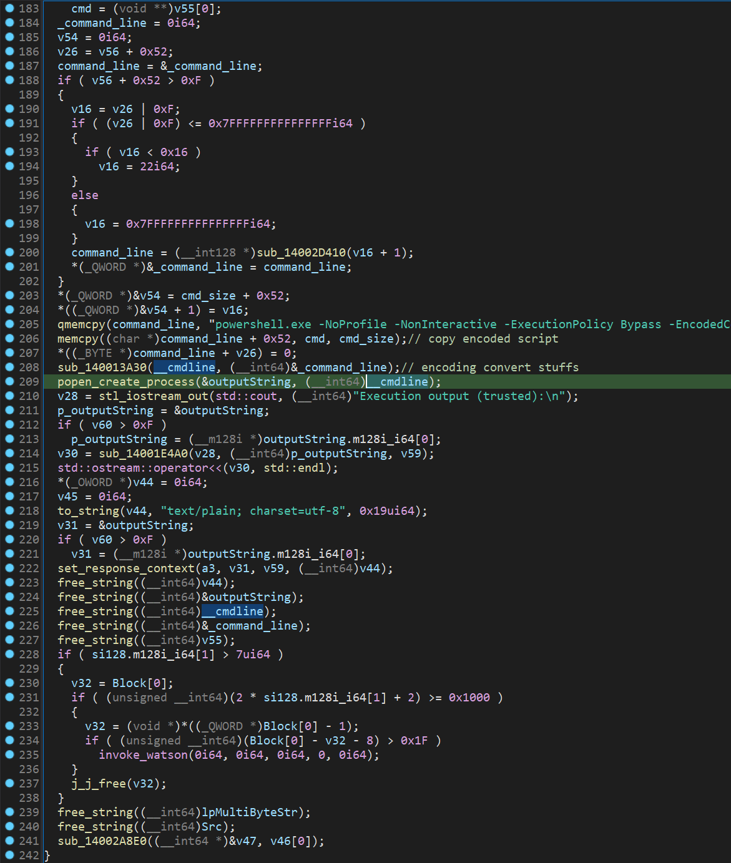Click sub_14001E4A0 call on line 214
This screenshot has width=731, height=863.
click(x=144, y=454)
